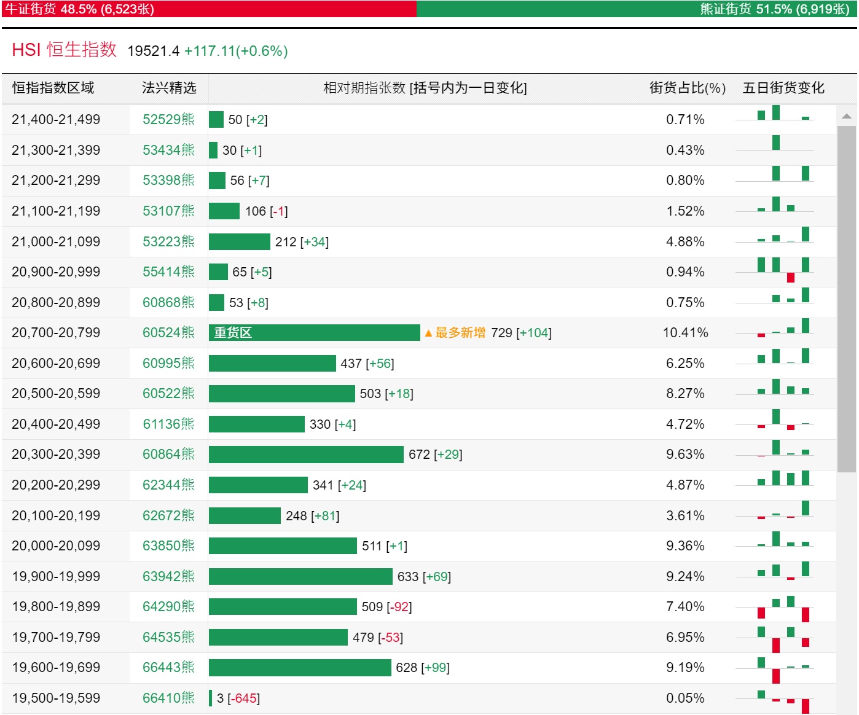Click the 63850熊 warrant link

pos(168,546)
